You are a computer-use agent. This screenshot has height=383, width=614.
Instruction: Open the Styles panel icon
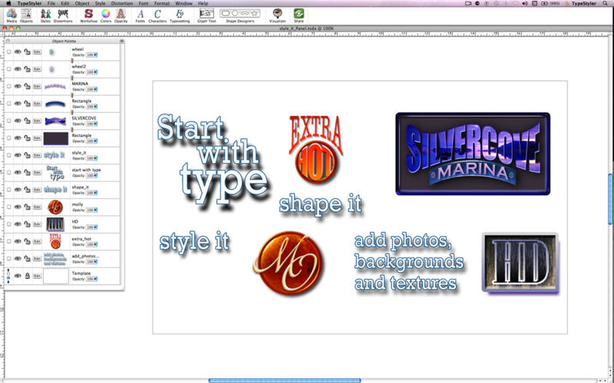pyautogui.click(x=45, y=13)
